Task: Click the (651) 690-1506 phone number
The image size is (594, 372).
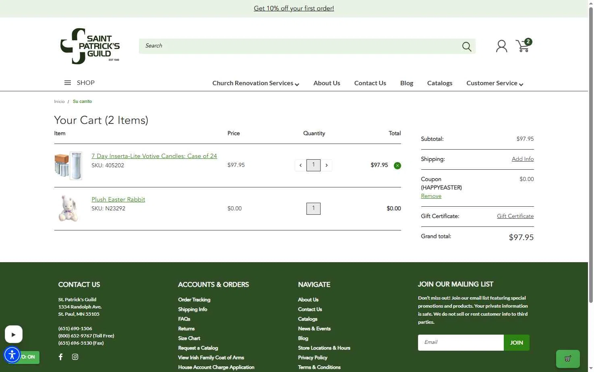Action: click(75, 329)
